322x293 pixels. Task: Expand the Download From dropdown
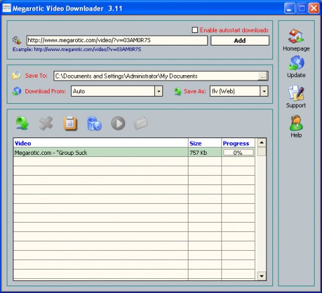click(158, 91)
